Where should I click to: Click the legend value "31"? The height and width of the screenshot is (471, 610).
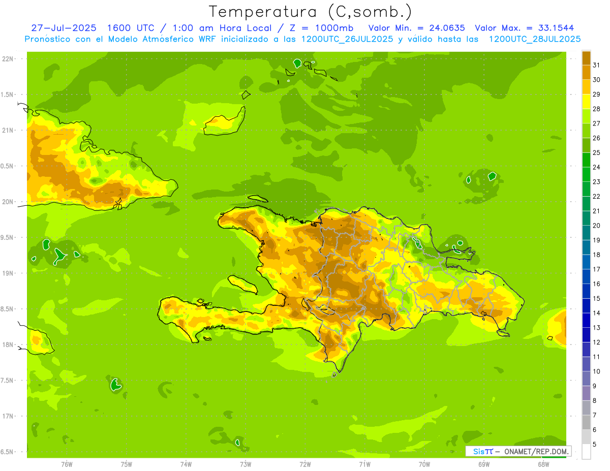(x=596, y=65)
